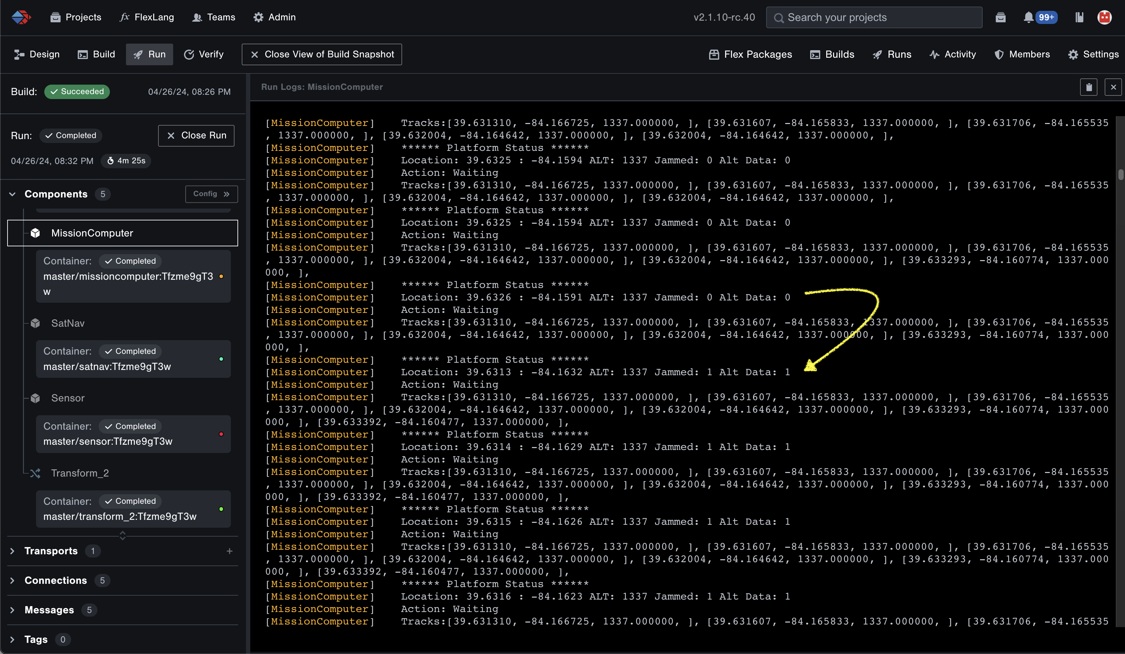
Task: Click the copy logs clipboard icon
Action: coord(1088,87)
